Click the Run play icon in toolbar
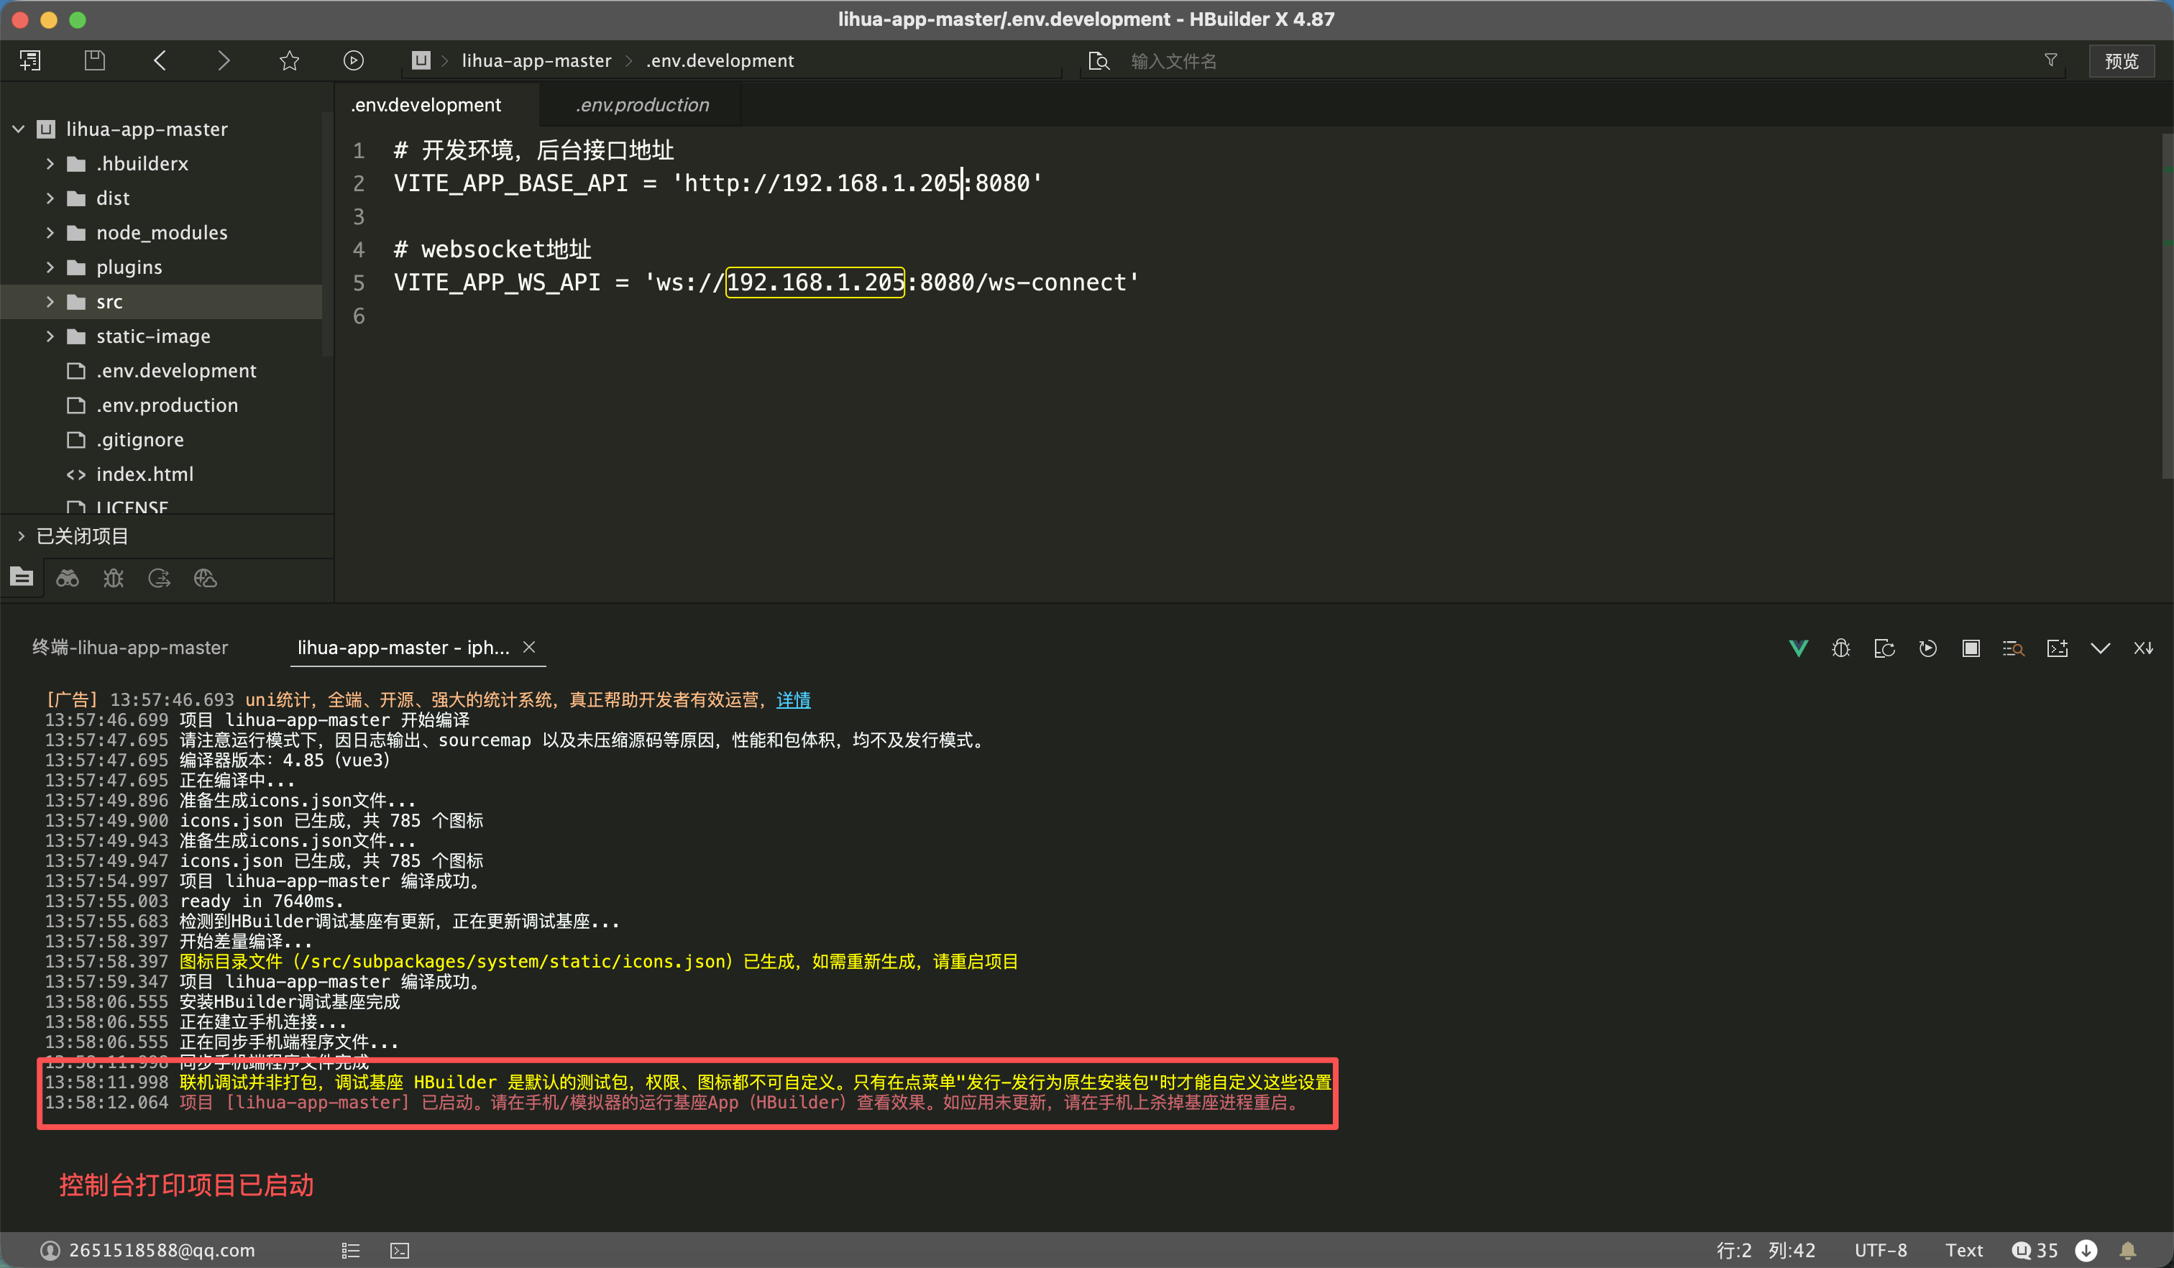 [x=353, y=60]
